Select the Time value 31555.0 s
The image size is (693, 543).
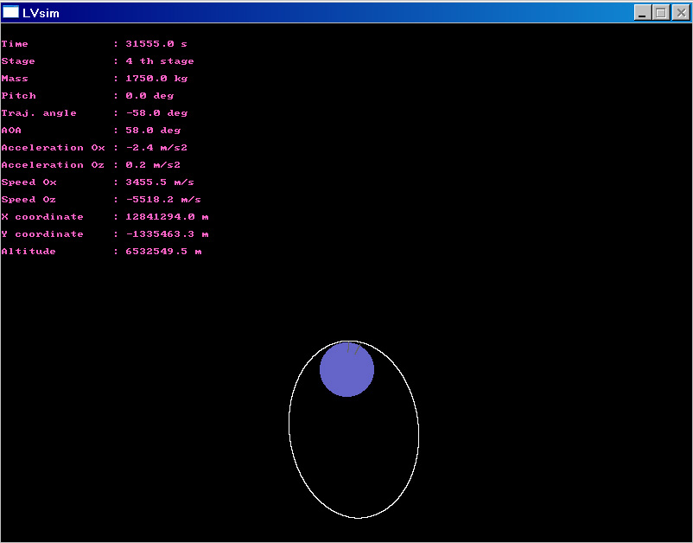(x=156, y=44)
